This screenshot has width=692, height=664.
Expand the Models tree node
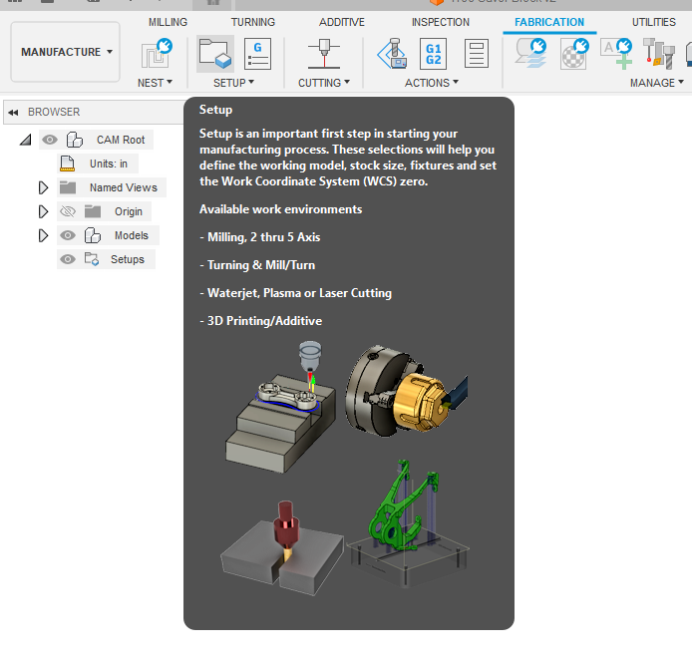[x=43, y=235]
